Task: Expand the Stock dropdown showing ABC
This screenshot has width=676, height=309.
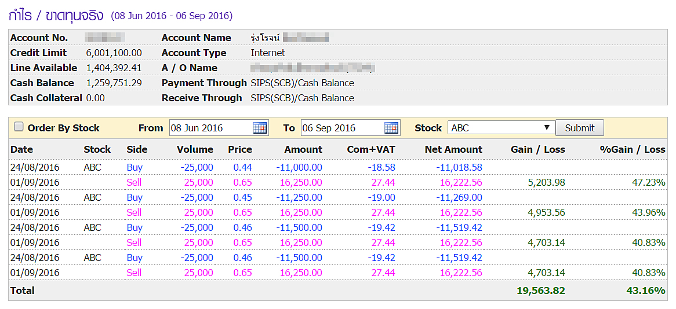Action: 501,128
